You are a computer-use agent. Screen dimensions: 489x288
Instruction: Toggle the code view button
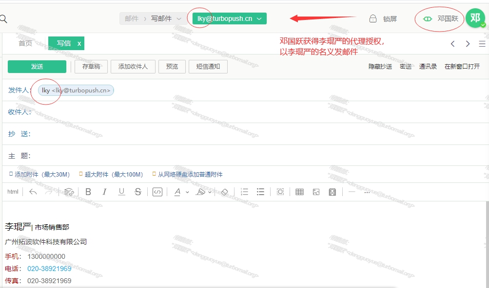click(157, 192)
